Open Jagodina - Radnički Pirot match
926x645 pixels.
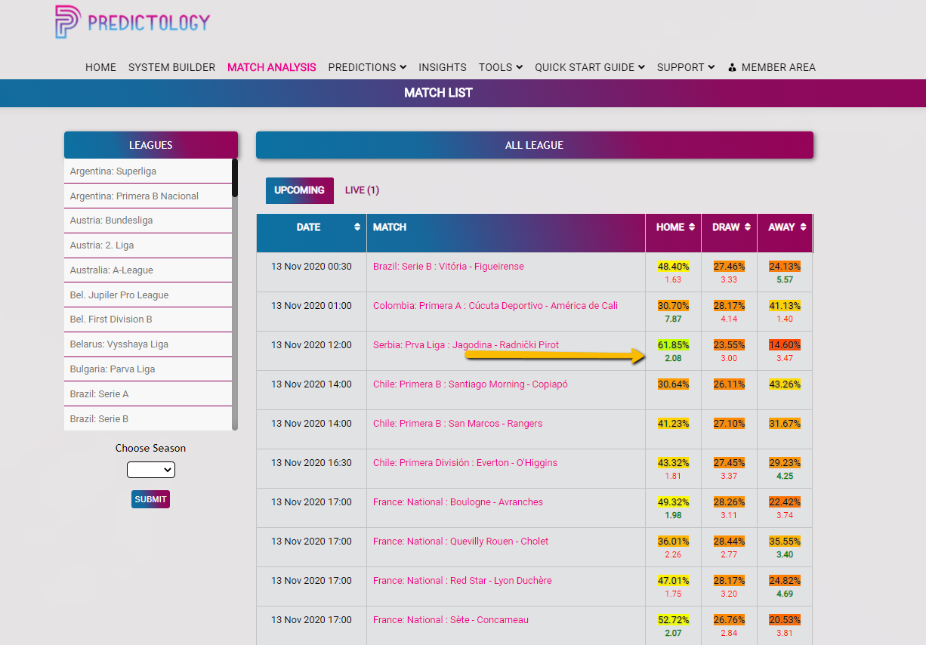[x=466, y=345]
